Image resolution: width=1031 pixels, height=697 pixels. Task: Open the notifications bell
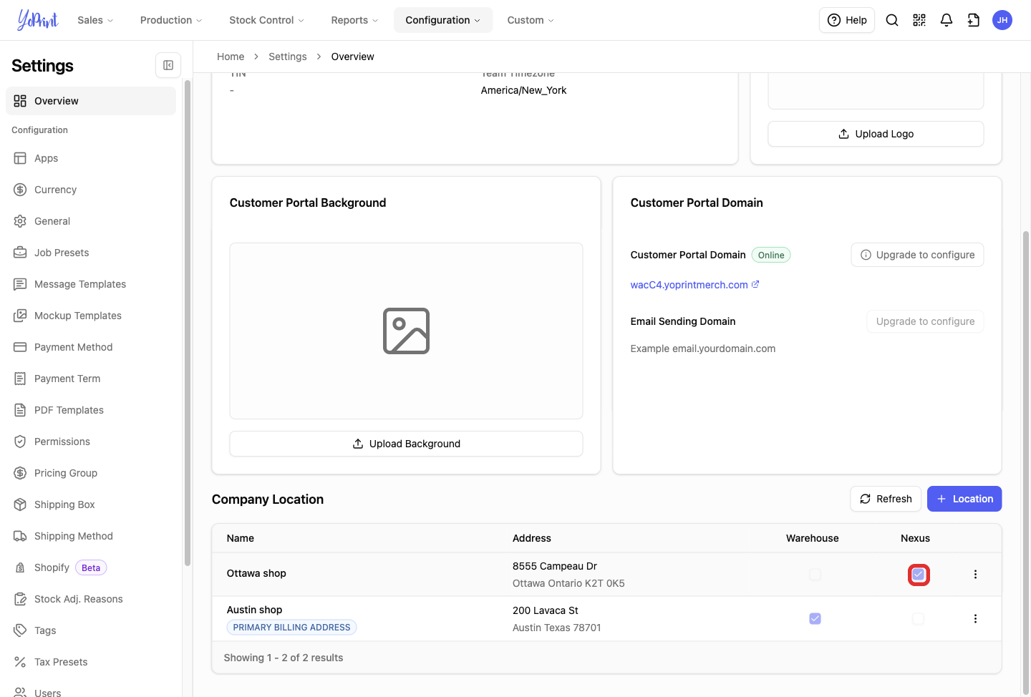pos(947,20)
